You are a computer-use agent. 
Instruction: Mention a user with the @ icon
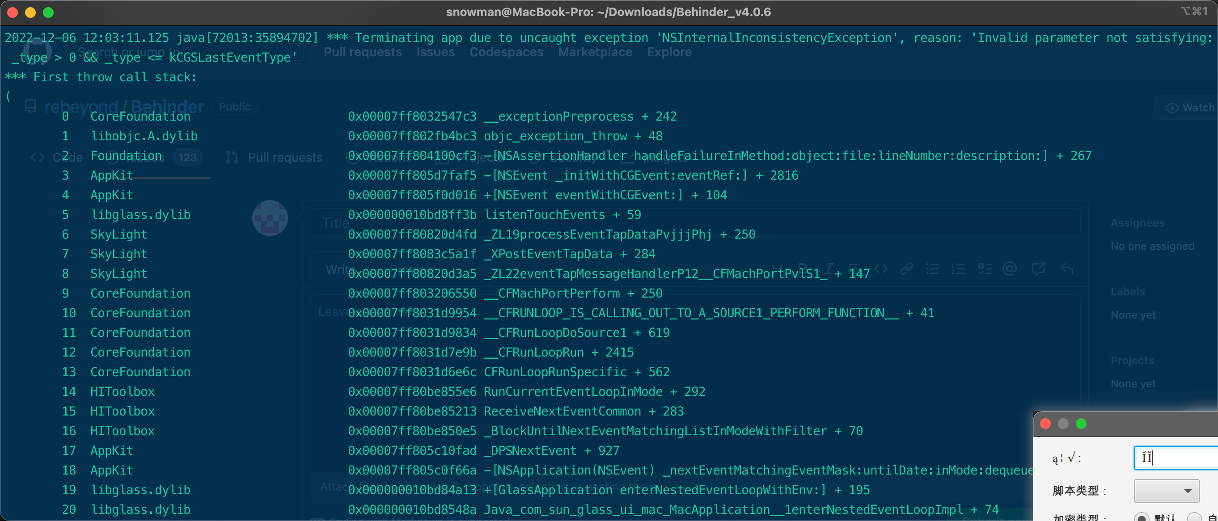coord(1010,268)
